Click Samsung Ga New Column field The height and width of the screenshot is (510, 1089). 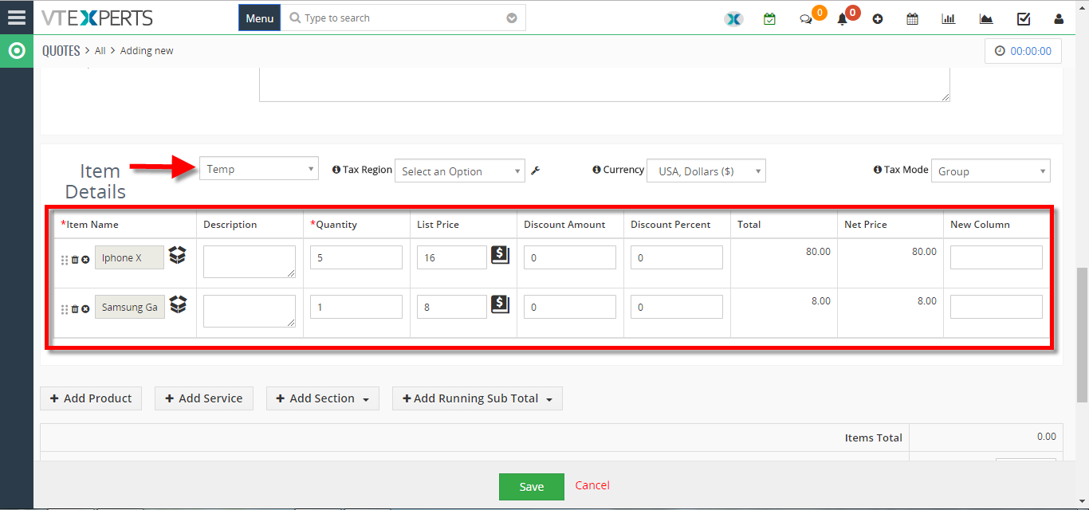pos(997,307)
